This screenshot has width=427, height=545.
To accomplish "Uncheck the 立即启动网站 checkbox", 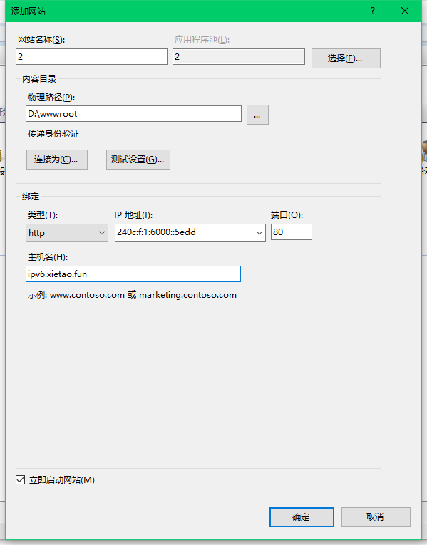I will click(x=21, y=480).
